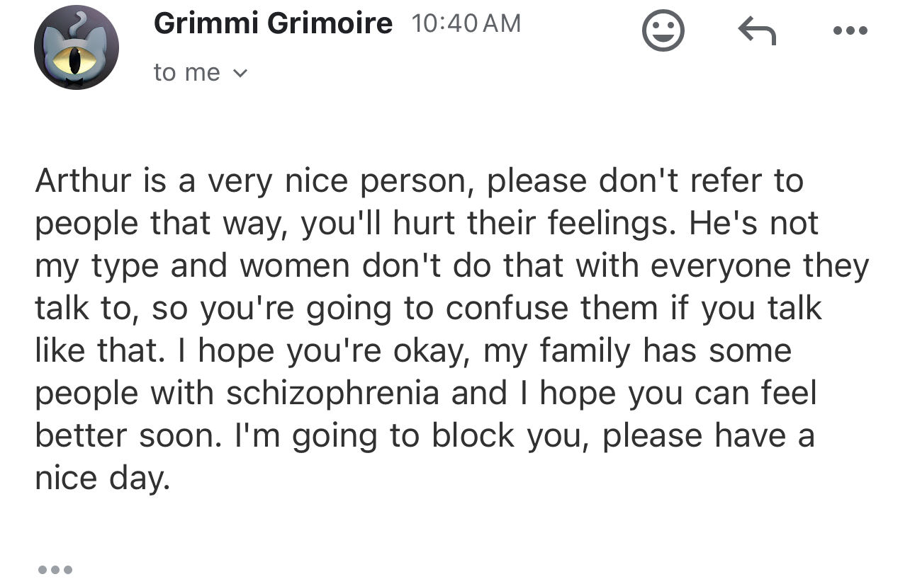910x584 pixels.
Task: Reply using the curved arrow icon
Action: [x=757, y=31]
